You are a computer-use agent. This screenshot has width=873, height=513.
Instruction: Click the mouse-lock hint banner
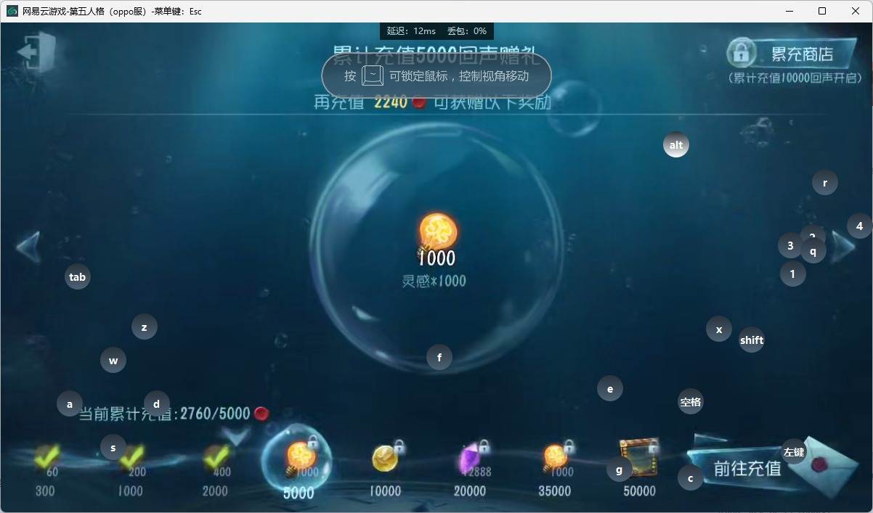(x=436, y=75)
